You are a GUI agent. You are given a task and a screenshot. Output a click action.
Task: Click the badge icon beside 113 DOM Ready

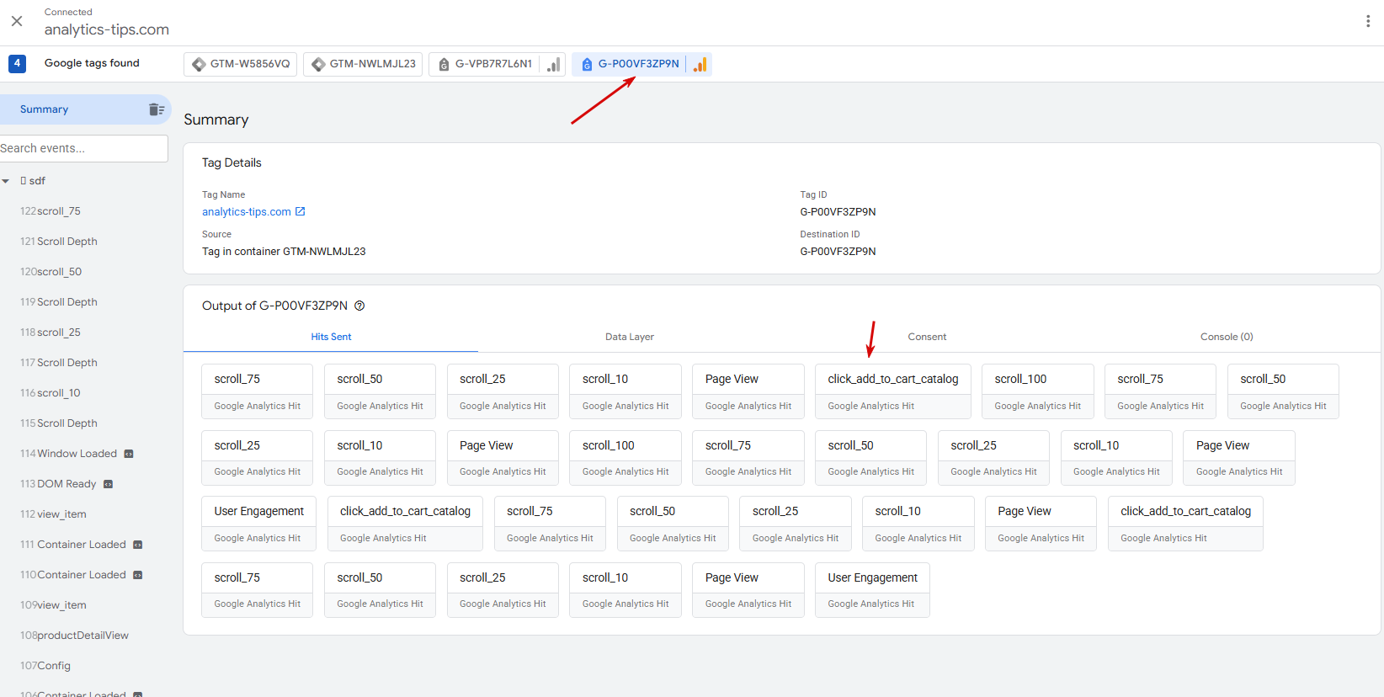(x=108, y=484)
